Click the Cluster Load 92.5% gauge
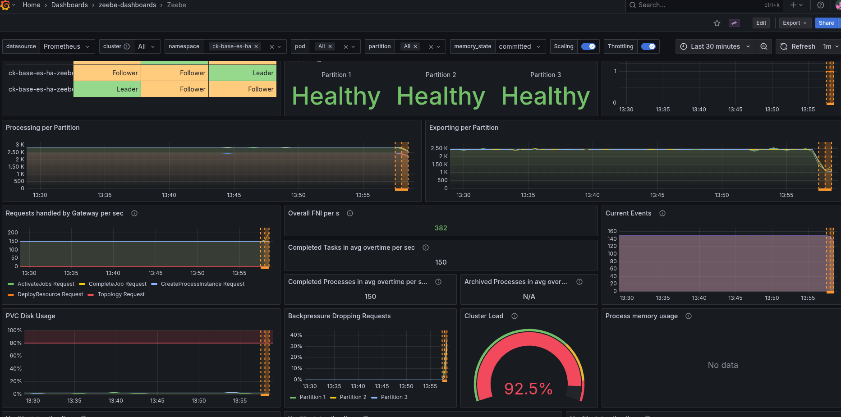This screenshot has width=841, height=417. click(x=529, y=365)
